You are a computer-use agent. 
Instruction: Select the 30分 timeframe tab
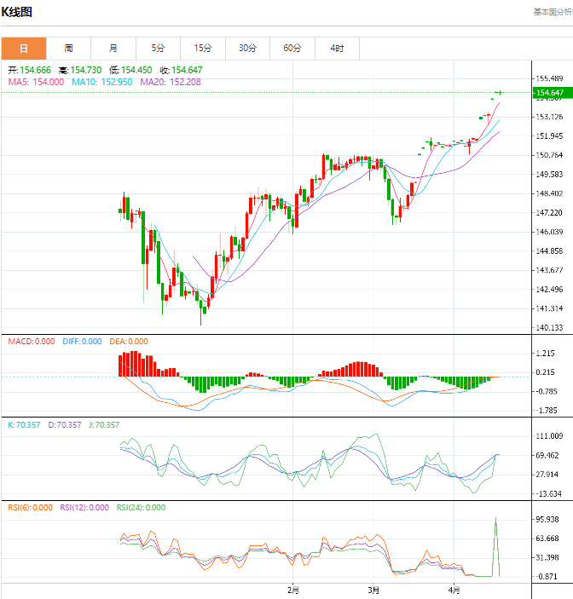click(x=247, y=49)
